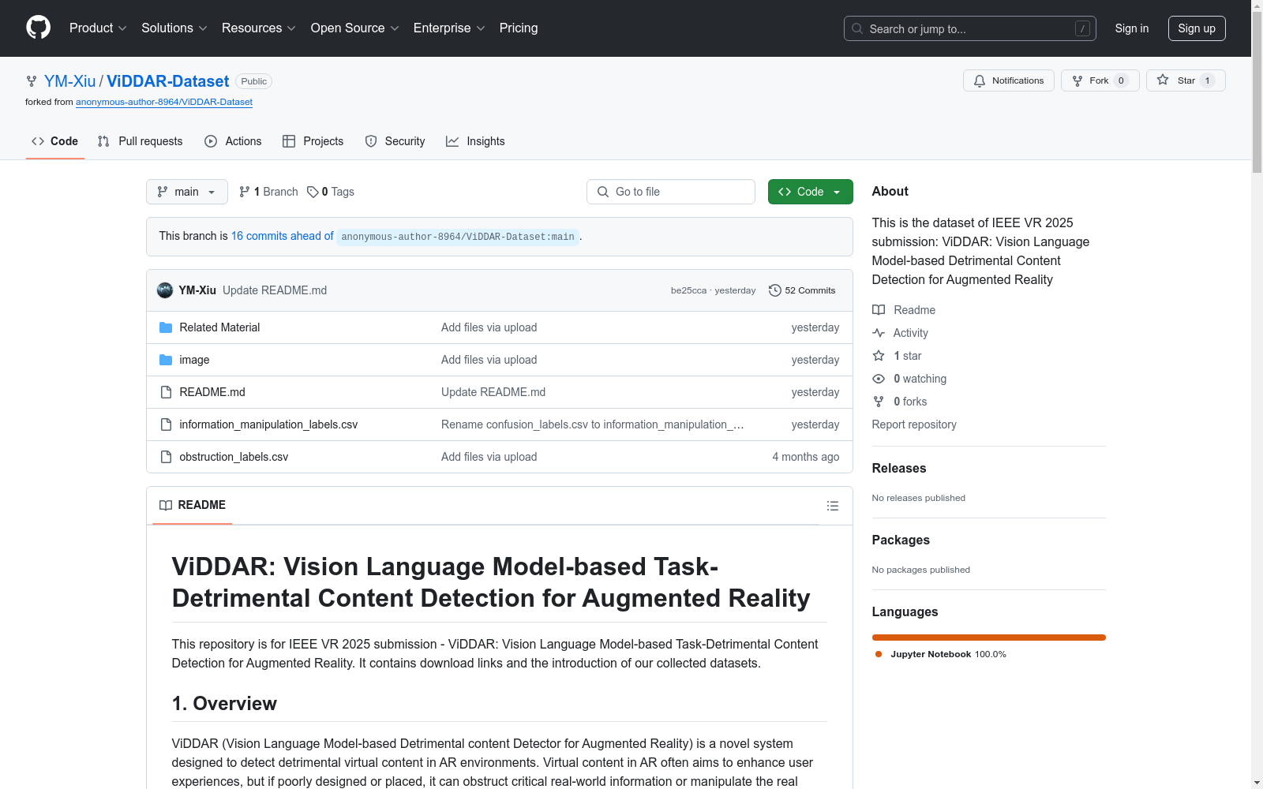
Task: Click the notifications bell icon
Action: click(980, 80)
